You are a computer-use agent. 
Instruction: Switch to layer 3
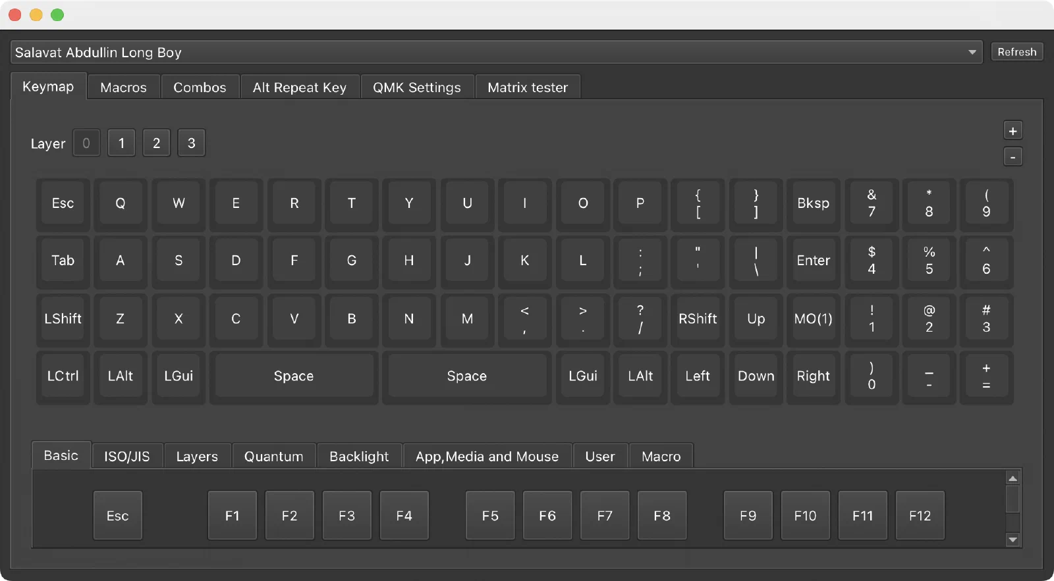pos(192,143)
